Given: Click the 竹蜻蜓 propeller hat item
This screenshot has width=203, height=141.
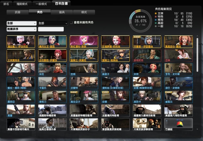Looking at the screenshot, I should 178,123.
